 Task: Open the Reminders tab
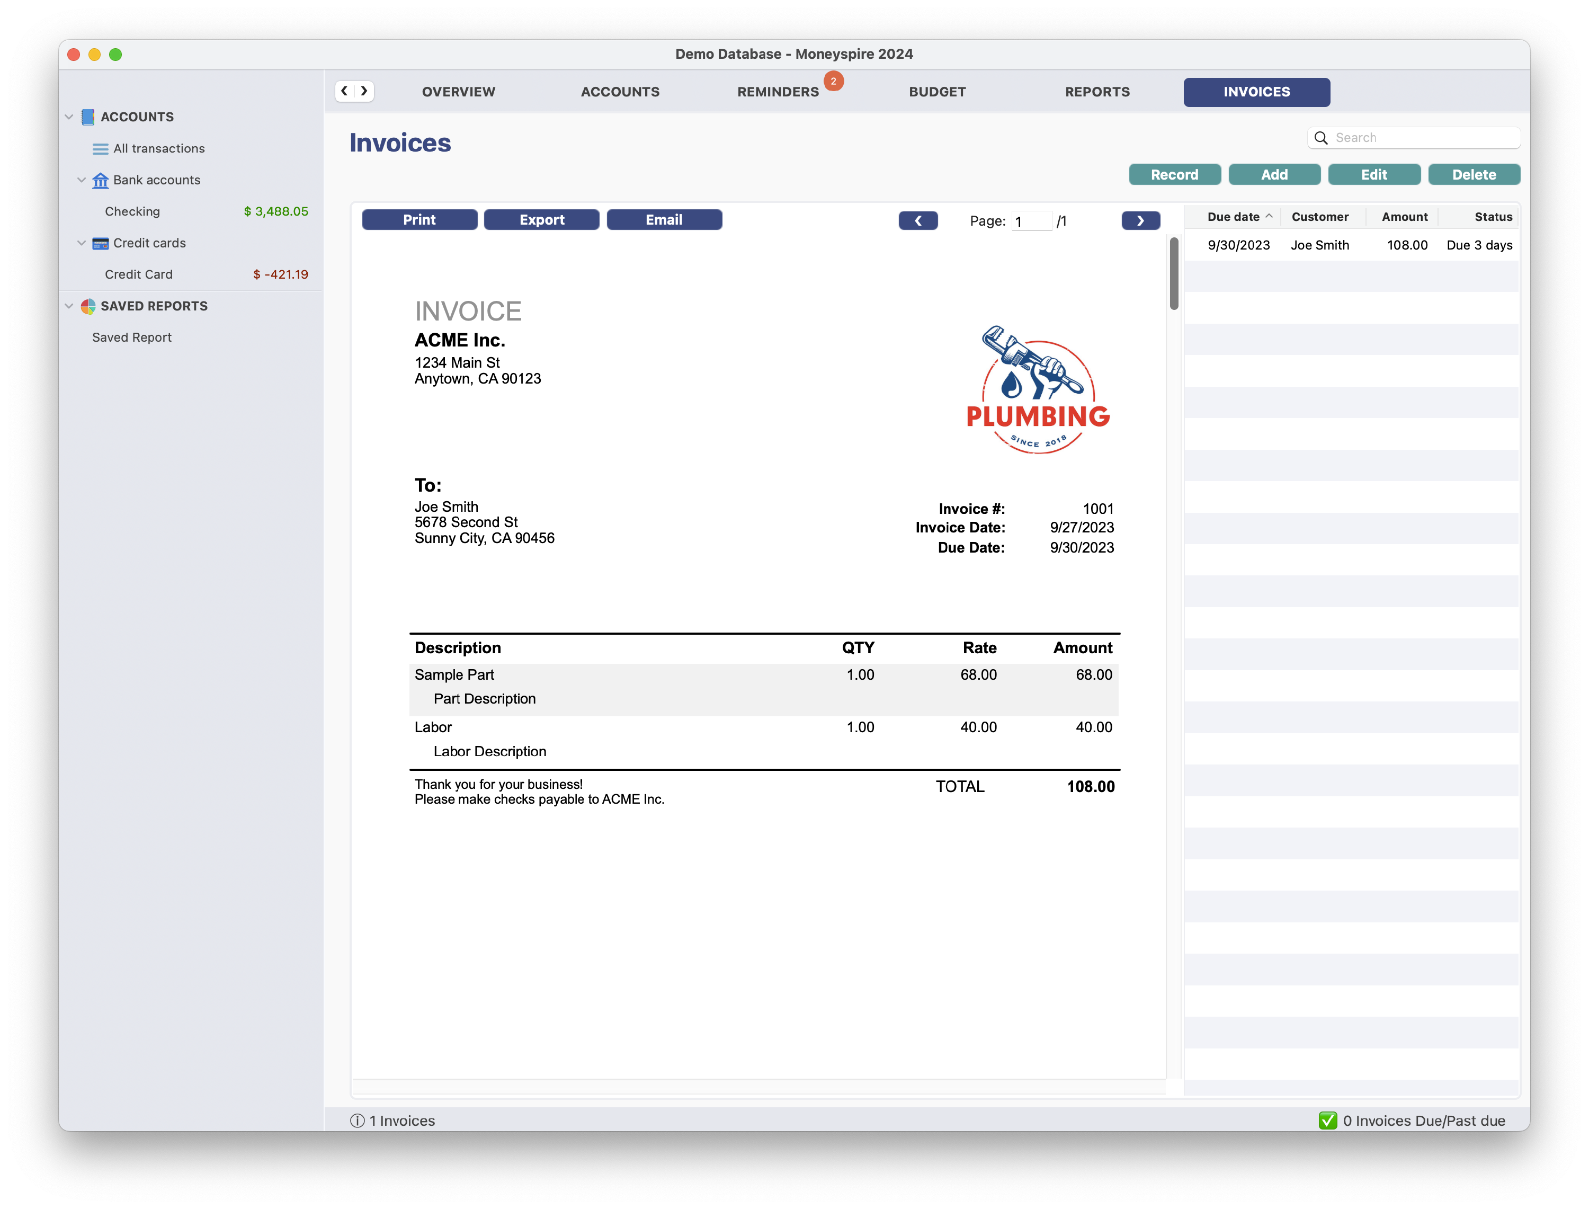coord(778,92)
